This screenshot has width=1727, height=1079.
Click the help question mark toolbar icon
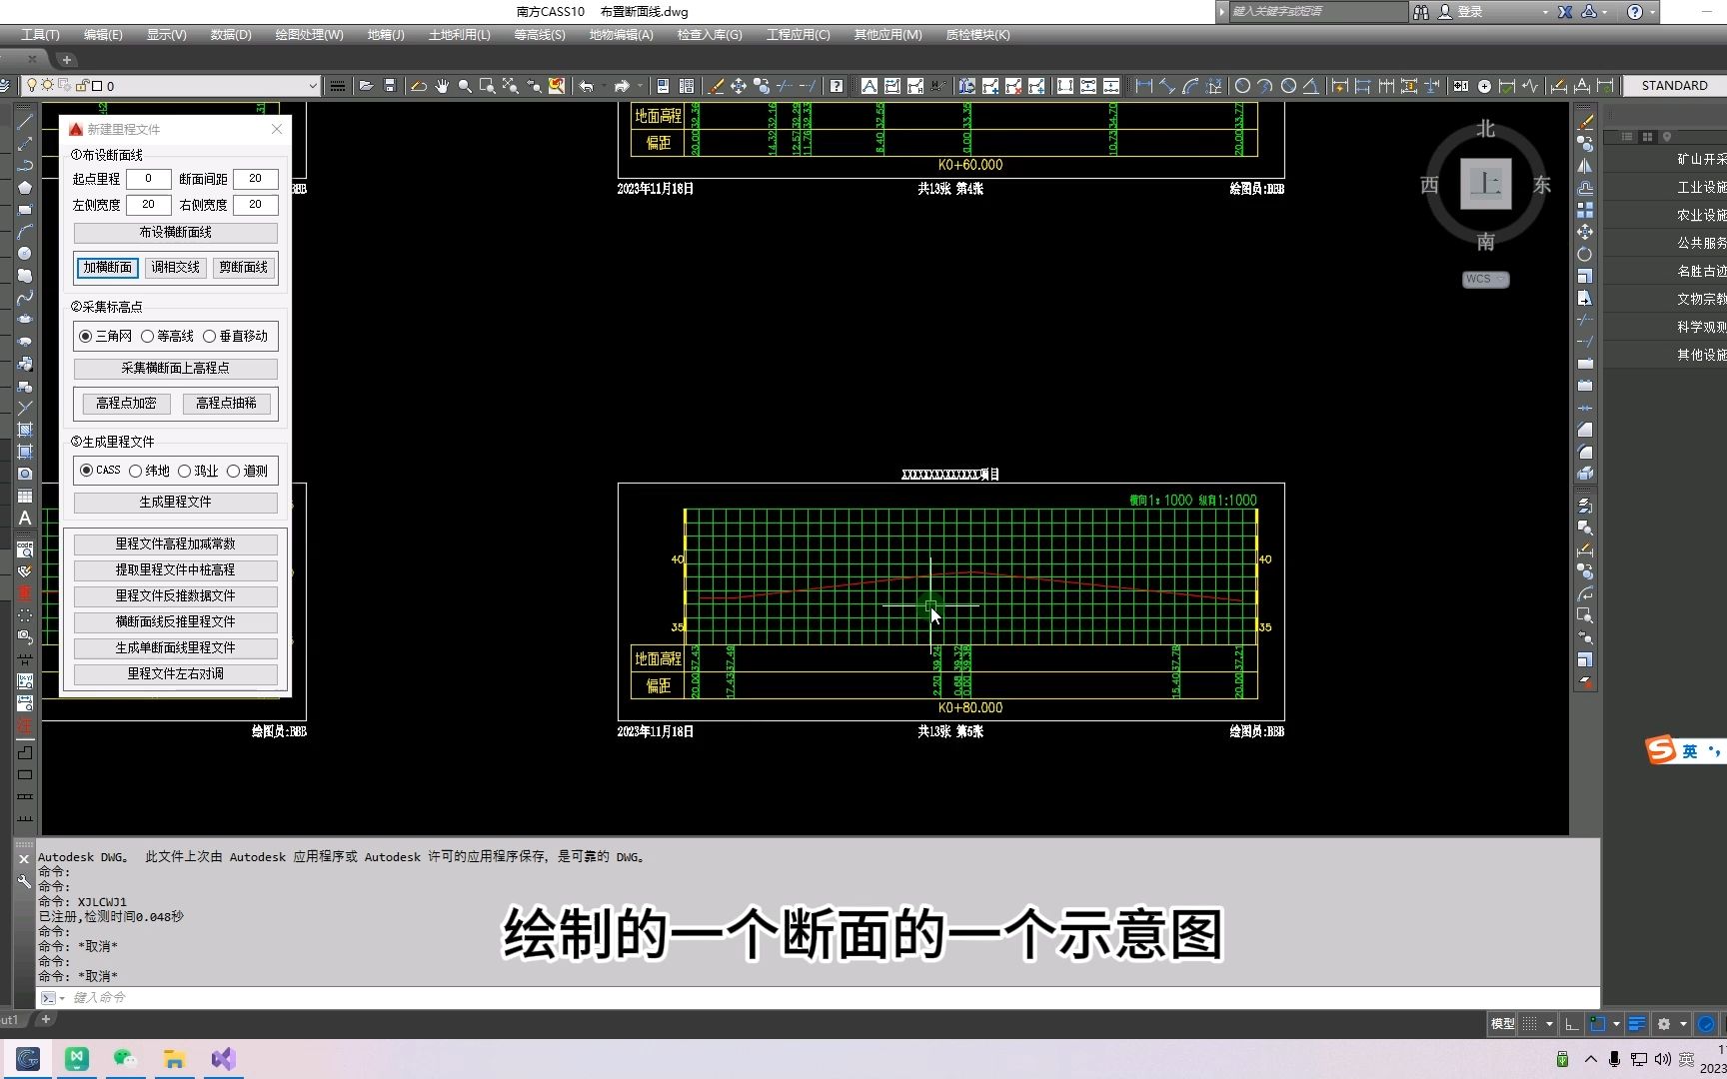click(x=837, y=86)
